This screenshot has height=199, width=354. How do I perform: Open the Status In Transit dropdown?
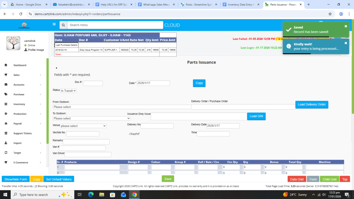tap(68, 91)
